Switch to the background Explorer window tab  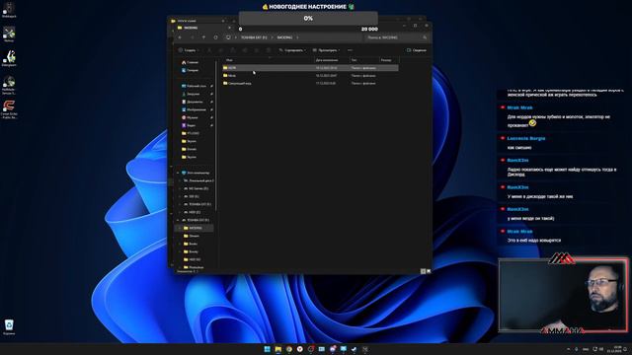coord(197,21)
